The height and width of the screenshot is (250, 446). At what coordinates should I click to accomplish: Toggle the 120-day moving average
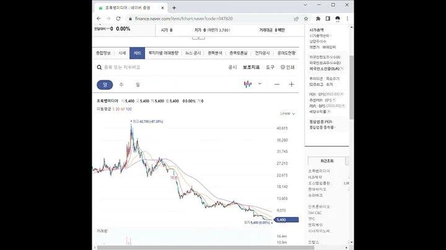(x=129, y=109)
